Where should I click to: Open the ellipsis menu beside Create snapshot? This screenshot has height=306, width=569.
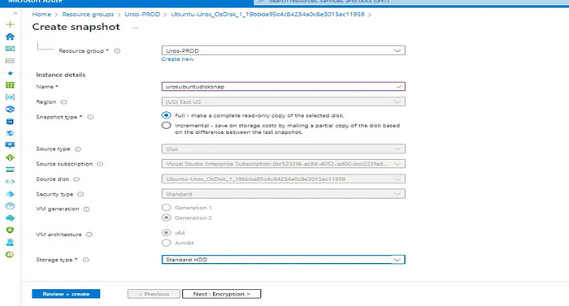click(136, 28)
